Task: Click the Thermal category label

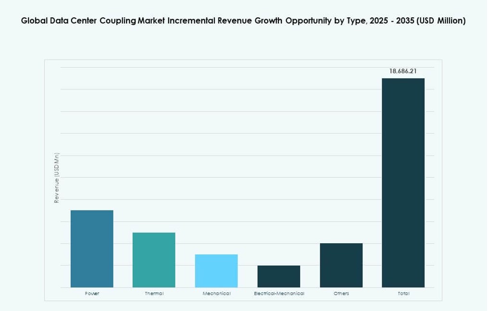Action: point(154,293)
